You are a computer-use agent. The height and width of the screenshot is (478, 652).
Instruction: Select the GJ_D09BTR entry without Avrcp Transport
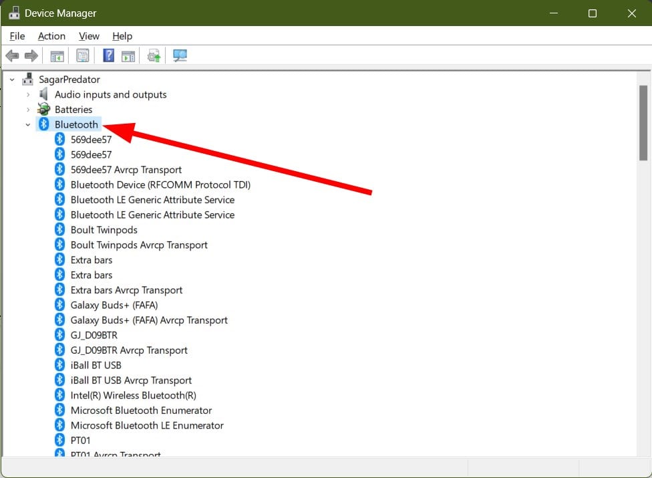(94, 335)
